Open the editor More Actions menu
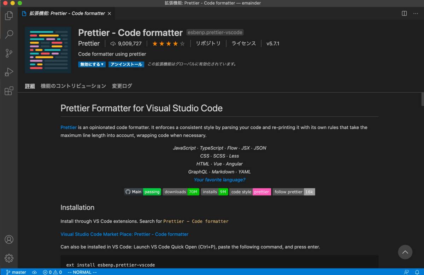Screen dimensions: 424x275 point(416,13)
